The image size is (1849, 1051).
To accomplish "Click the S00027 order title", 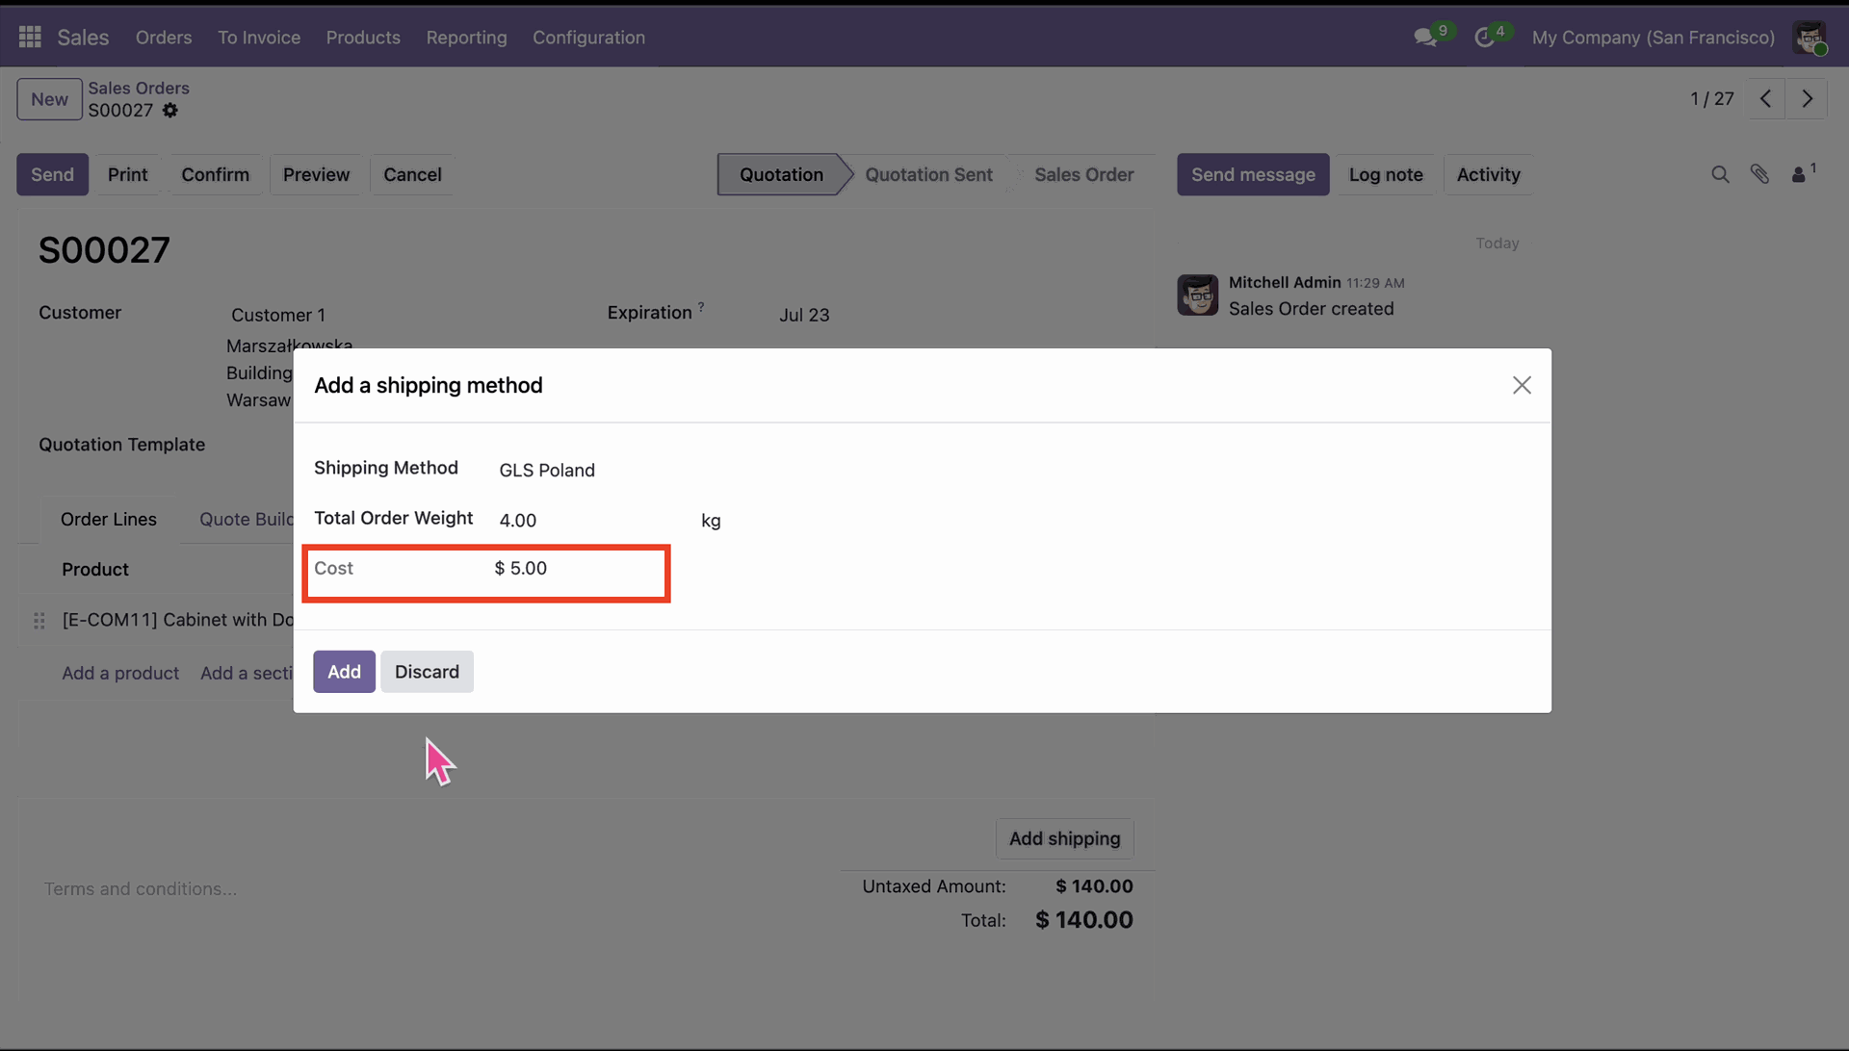I will (x=104, y=250).
